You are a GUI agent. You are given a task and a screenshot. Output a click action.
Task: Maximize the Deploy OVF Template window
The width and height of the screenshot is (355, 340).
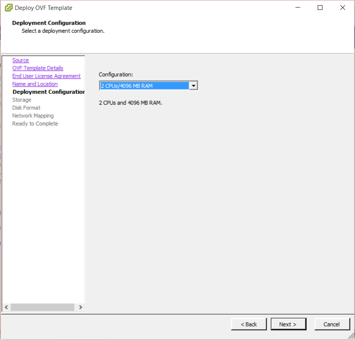pos(320,8)
